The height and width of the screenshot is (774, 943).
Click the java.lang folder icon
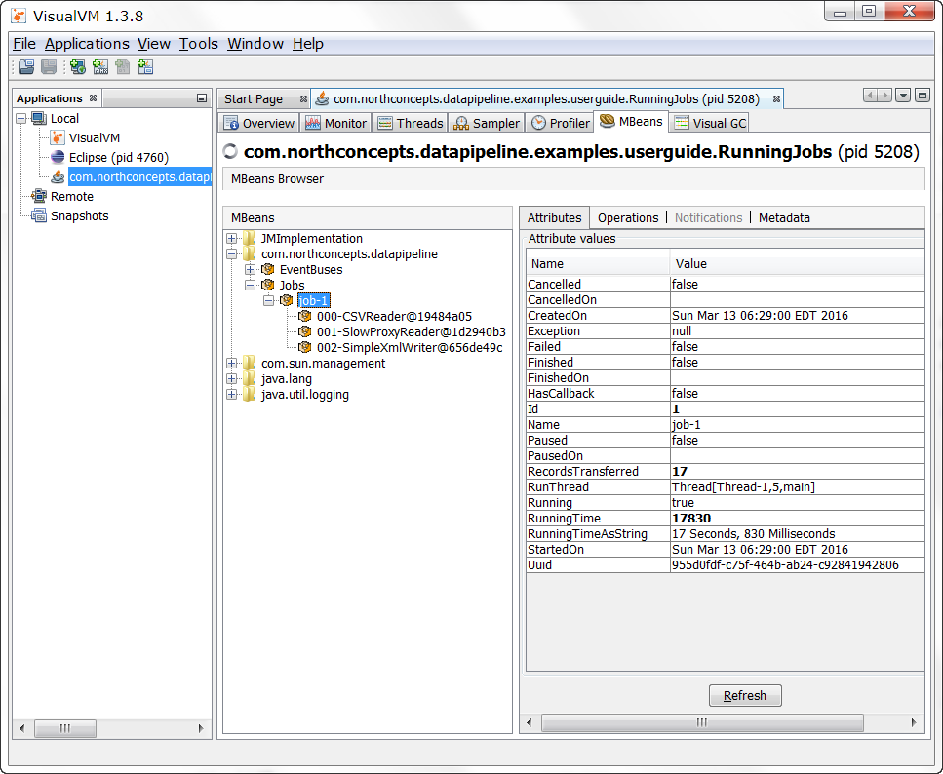250,378
